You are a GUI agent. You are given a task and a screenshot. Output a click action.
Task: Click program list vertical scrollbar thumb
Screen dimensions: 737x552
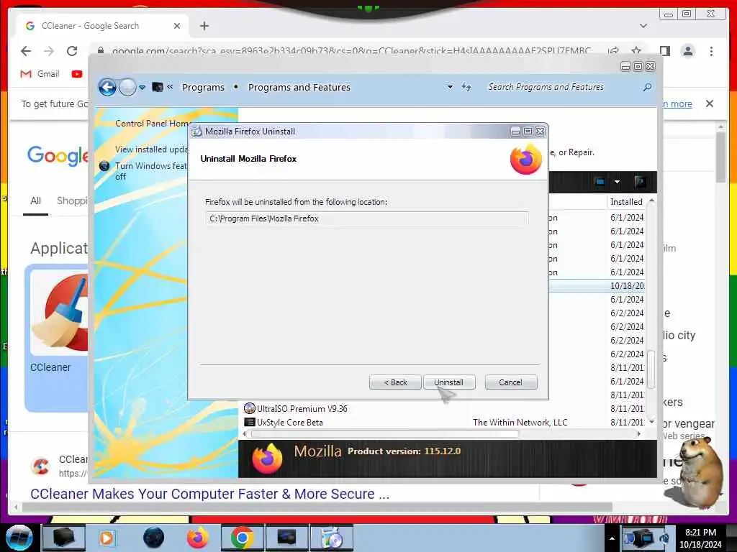[651, 369]
